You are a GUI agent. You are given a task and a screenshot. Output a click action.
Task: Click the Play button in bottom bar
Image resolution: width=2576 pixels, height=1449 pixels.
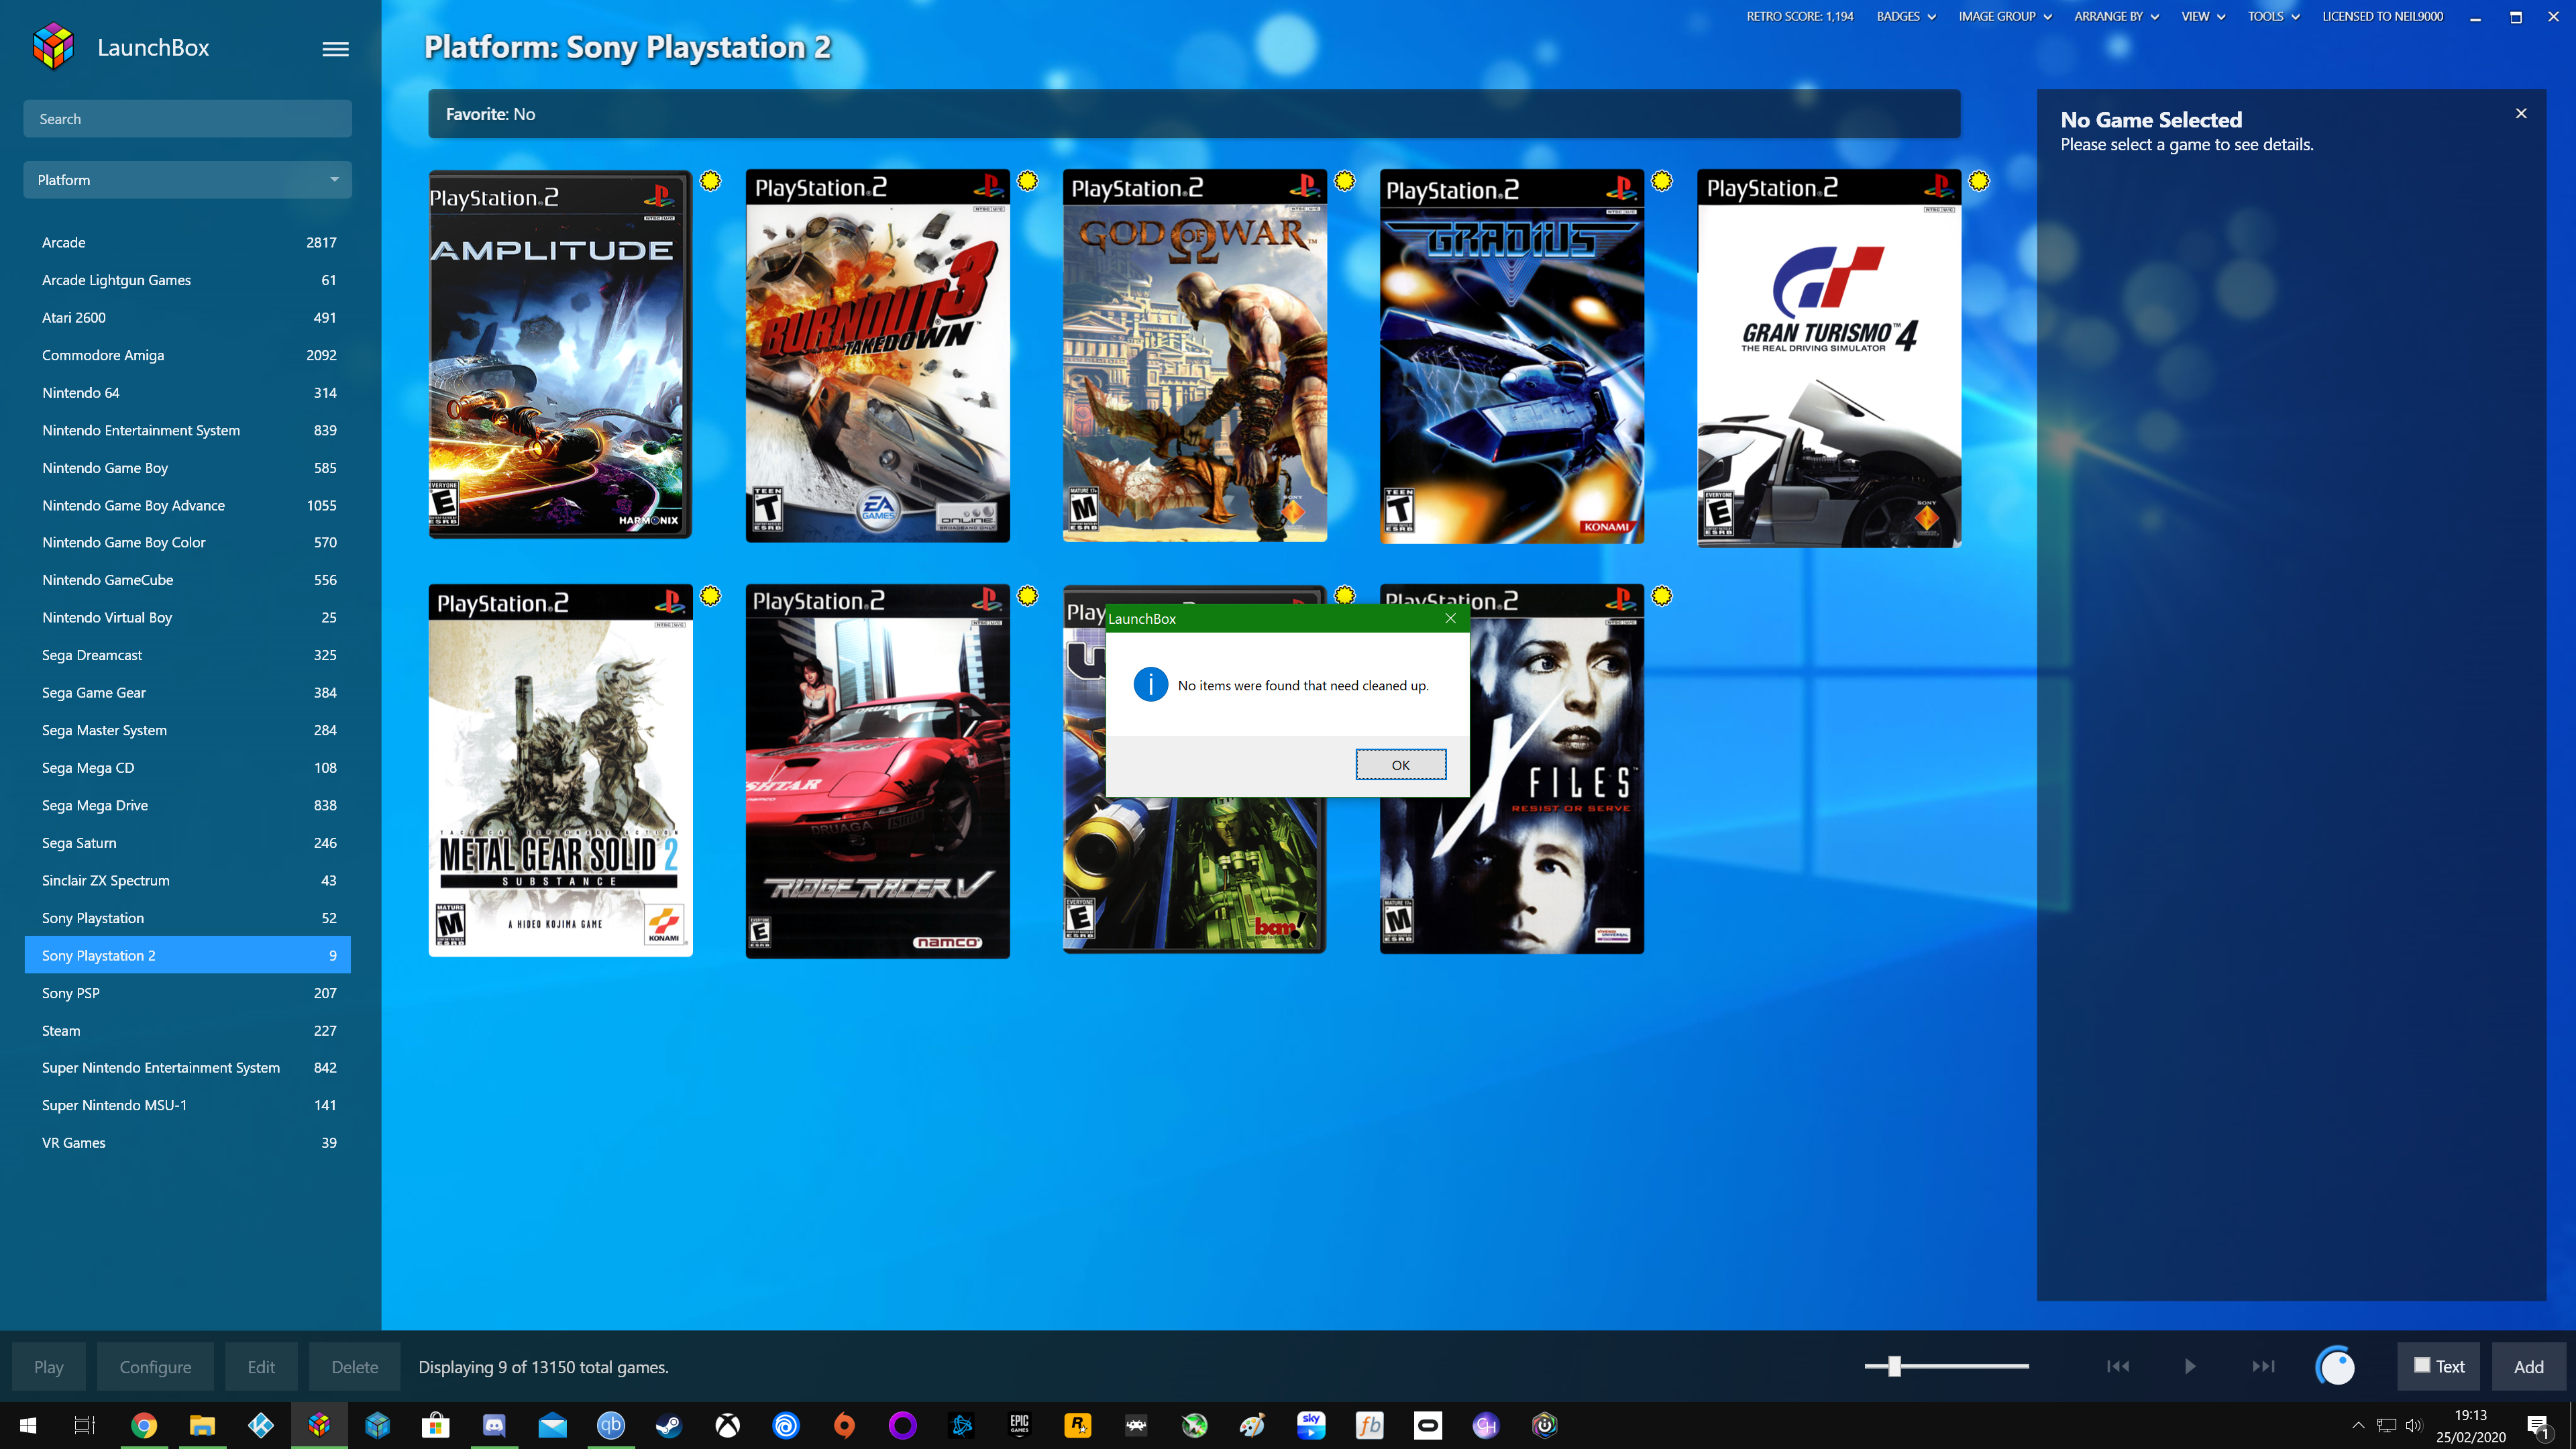48,1366
